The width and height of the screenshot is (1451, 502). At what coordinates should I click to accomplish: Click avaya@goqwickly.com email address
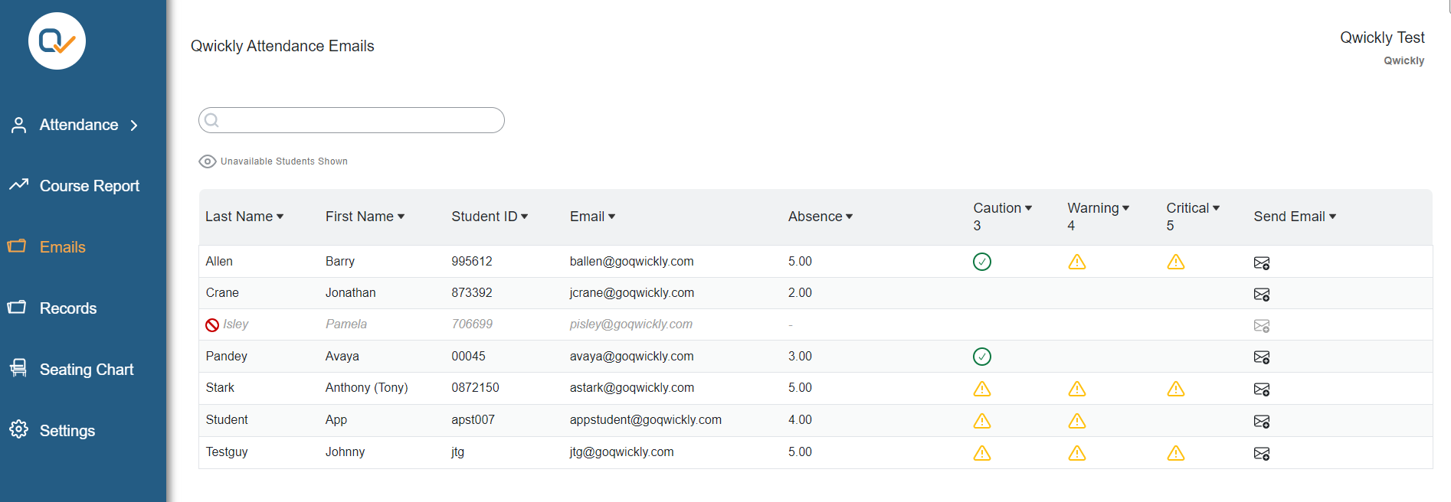pos(632,357)
